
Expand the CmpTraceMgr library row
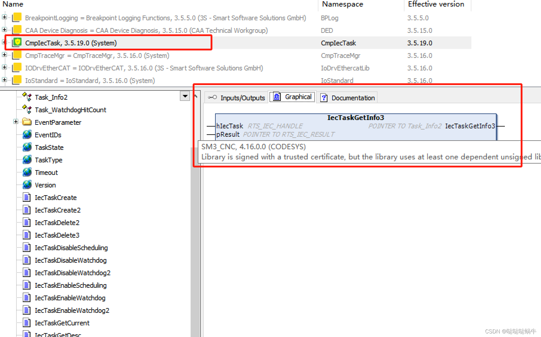(4, 55)
